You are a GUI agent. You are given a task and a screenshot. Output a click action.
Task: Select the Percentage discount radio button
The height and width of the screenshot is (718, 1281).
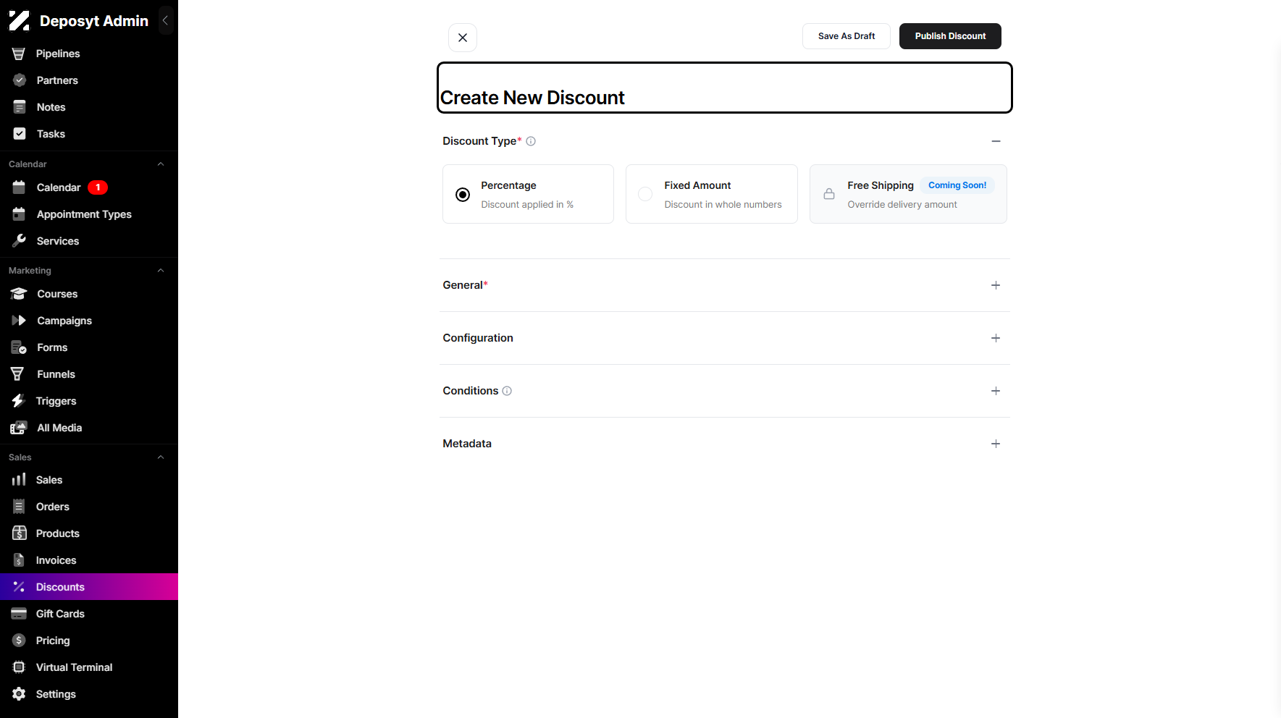click(x=463, y=195)
